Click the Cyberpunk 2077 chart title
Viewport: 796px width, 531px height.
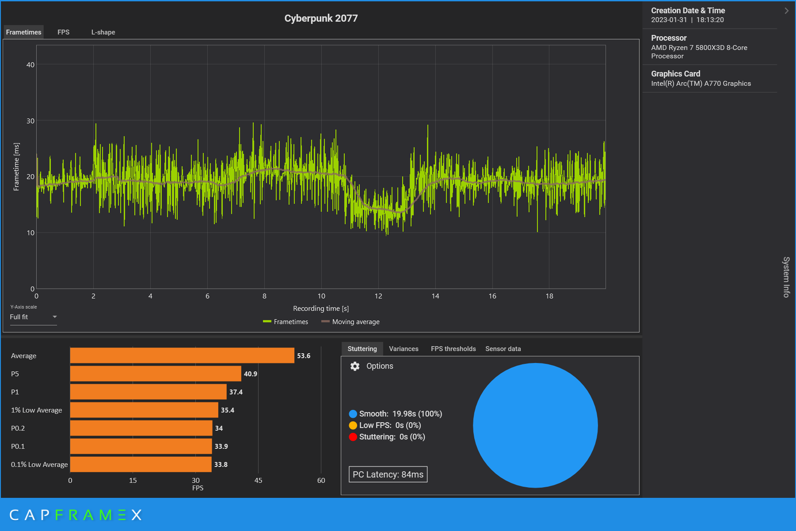click(x=321, y=18)
